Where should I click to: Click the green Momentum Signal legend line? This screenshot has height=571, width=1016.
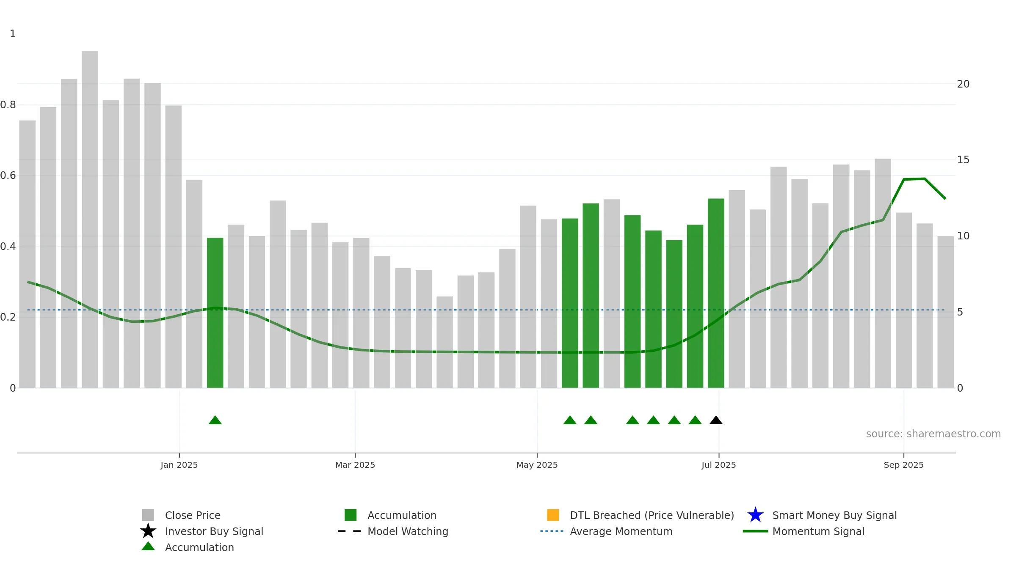755,531
